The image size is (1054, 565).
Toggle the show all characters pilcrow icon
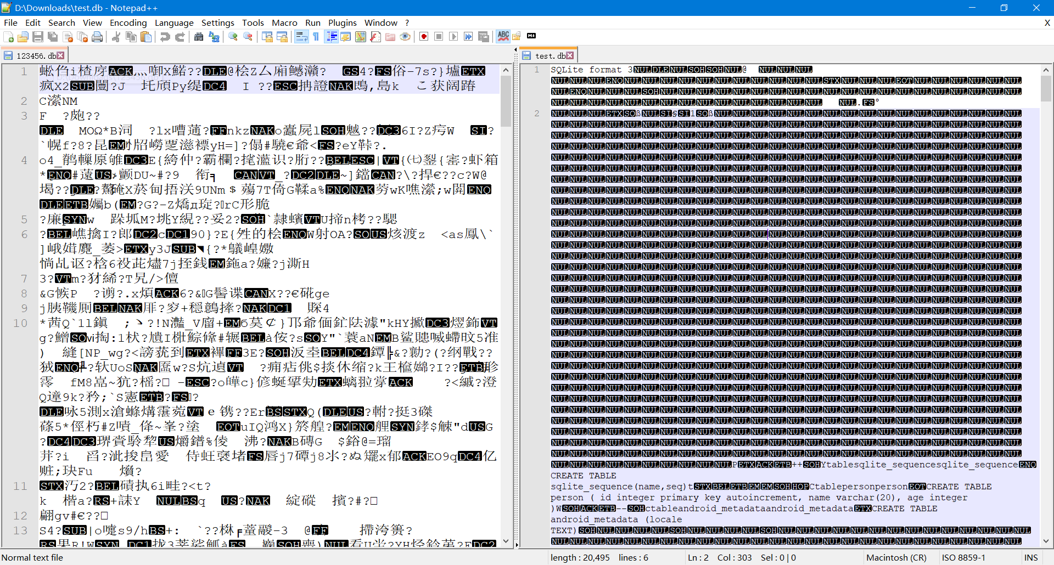pos(316,37)
